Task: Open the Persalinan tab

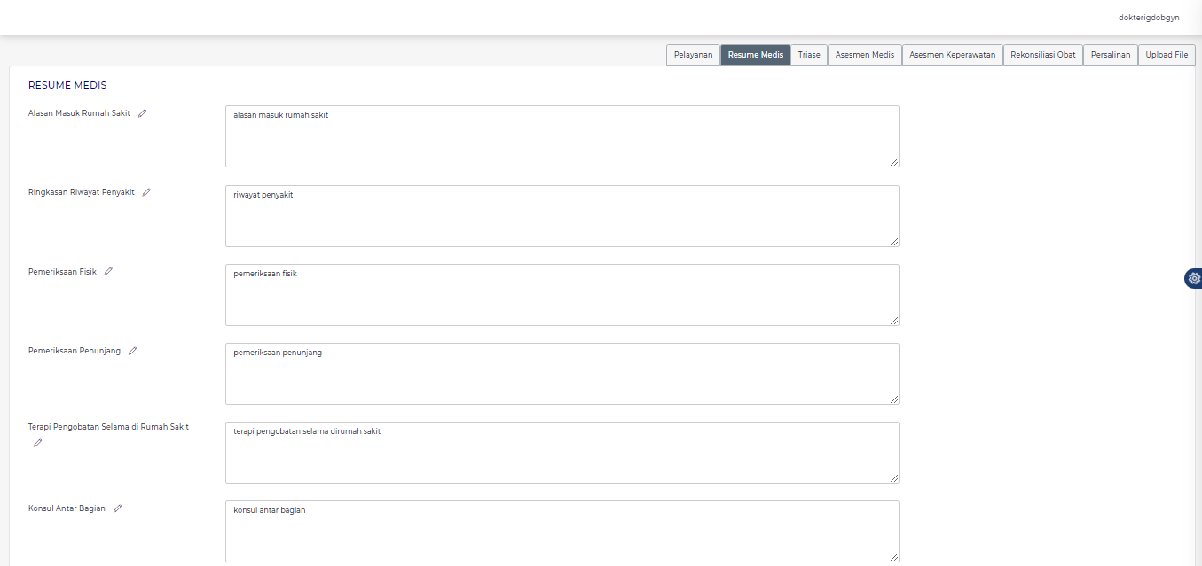Action: [x=1111, y=55]
